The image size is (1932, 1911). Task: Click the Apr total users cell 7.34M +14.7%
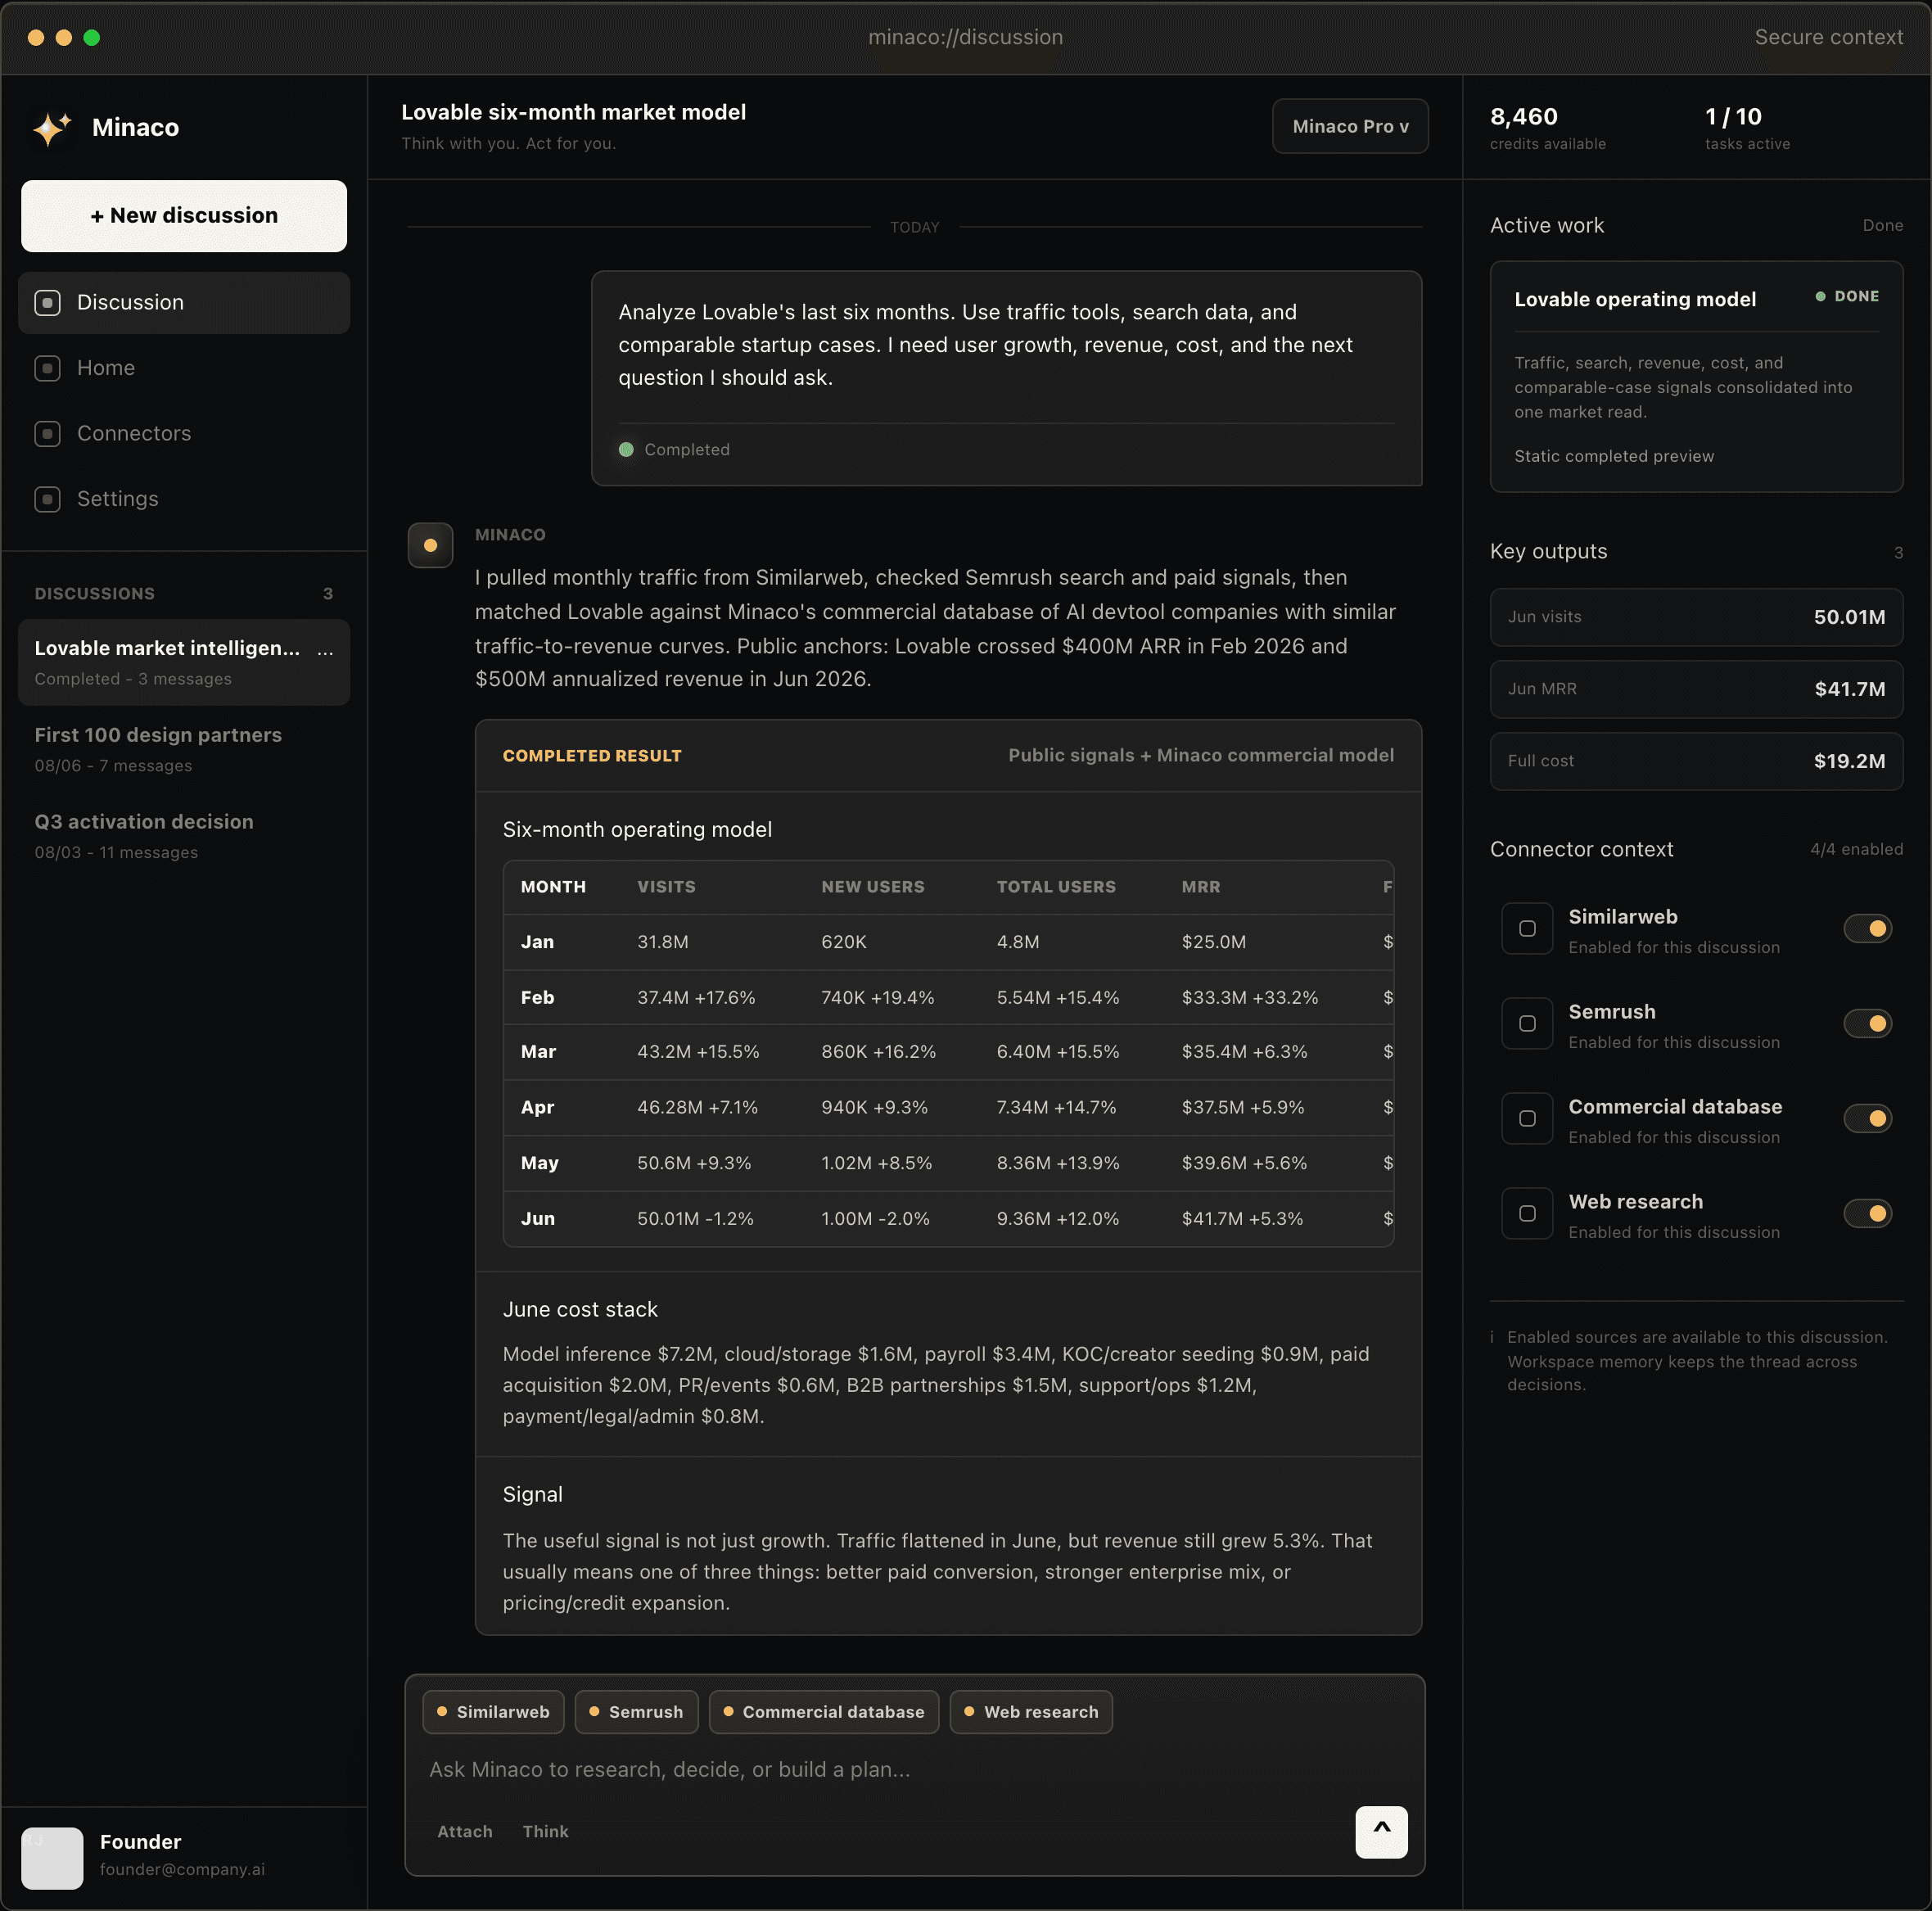(x=1056, y=1108)
